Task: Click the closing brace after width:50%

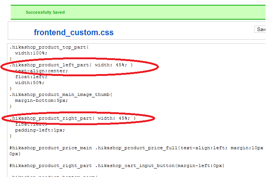Action: tap(11, 88)
